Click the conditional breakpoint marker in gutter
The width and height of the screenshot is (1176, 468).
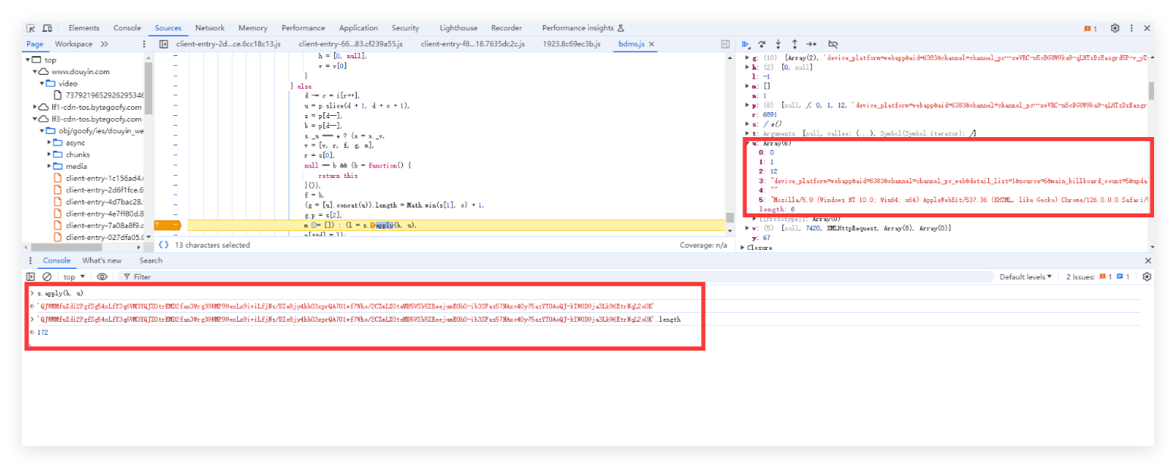click(x=167, y=226)
